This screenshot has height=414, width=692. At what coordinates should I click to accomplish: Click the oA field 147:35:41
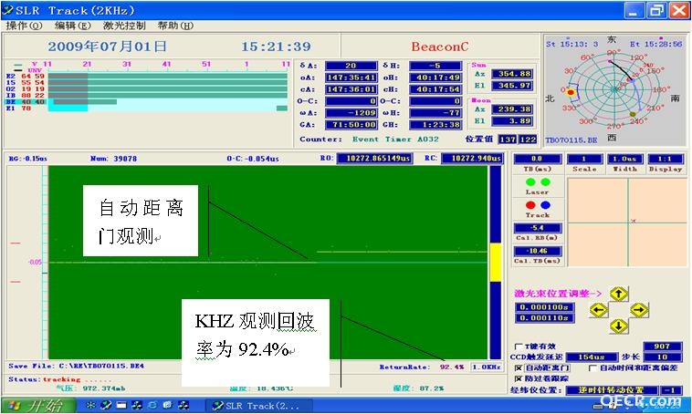pyautogui.click(x=351, y=78)
